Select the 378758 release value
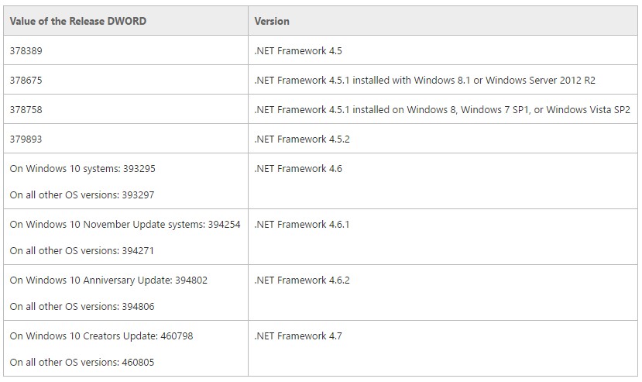Image resolution: width=642 pixels, height=382 pixels. (x=26, y=109)
